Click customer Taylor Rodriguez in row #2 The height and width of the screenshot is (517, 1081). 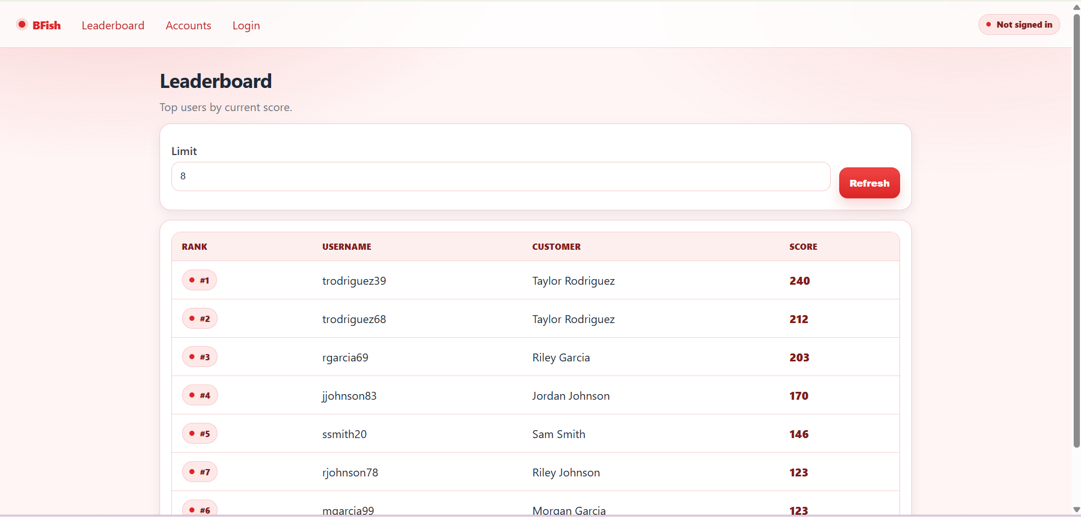pyautogui.click(x=573, y=319)
